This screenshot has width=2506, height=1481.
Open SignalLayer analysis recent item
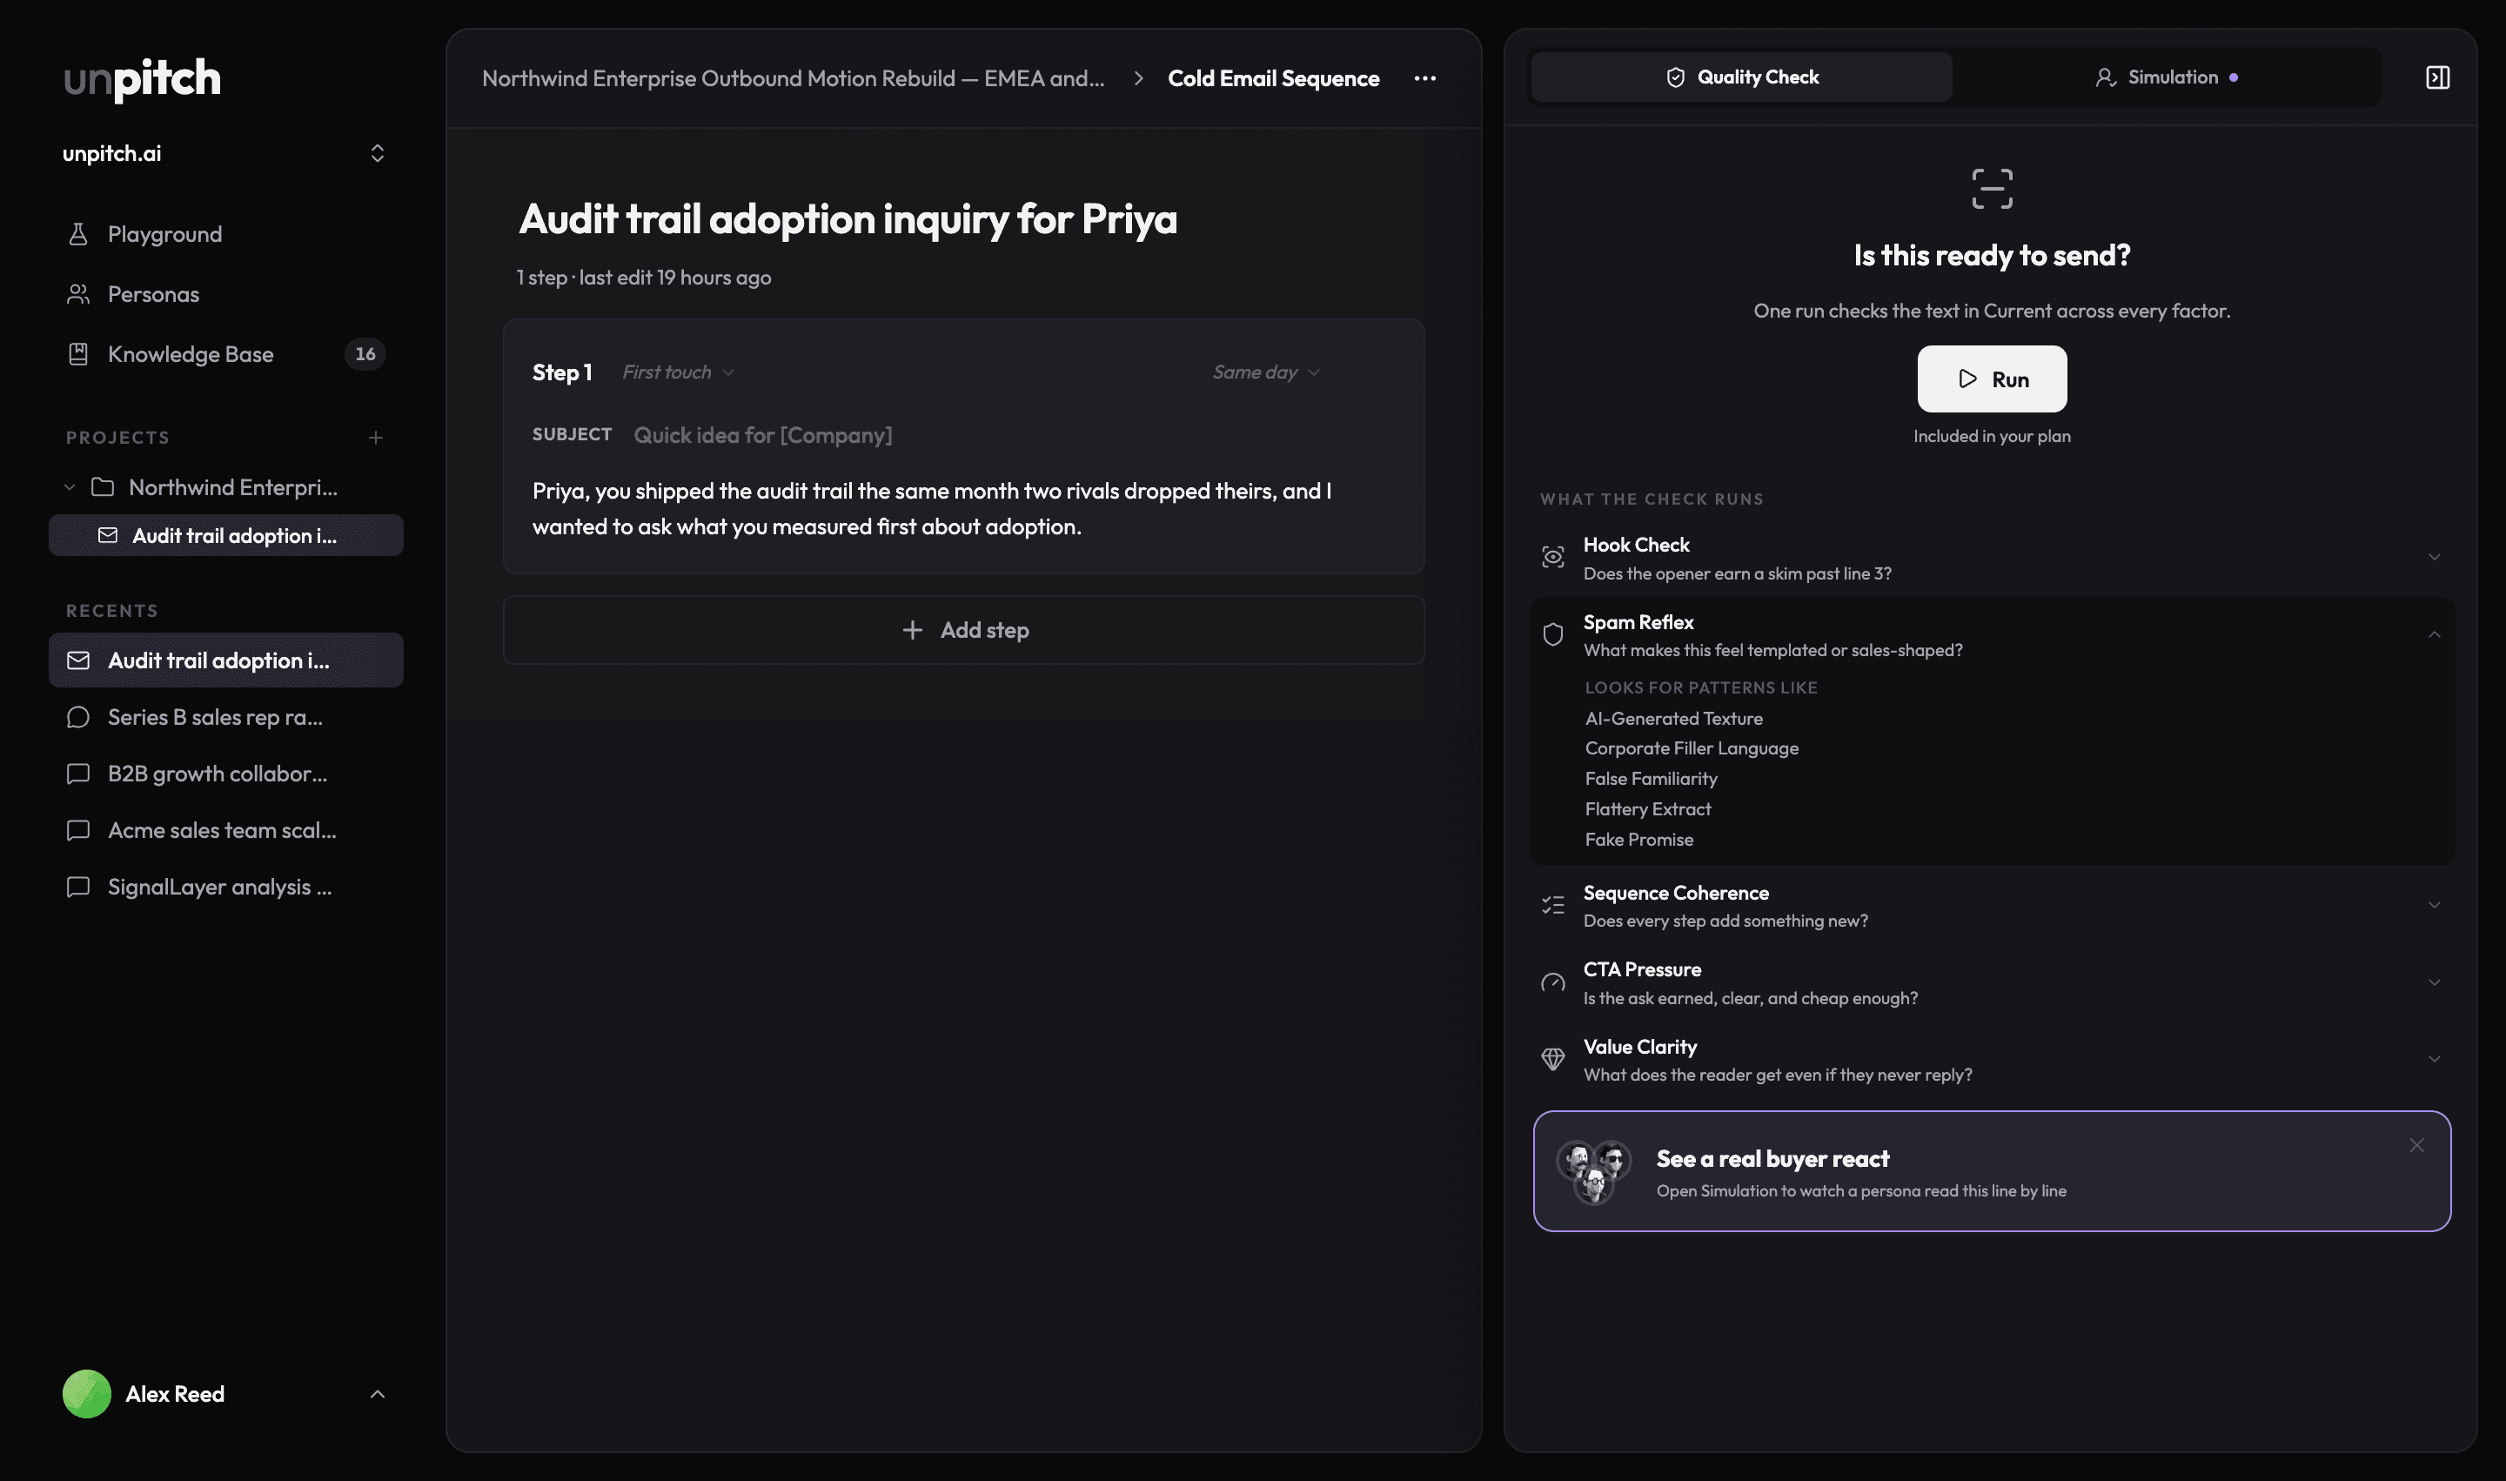[x=225, y=888]
